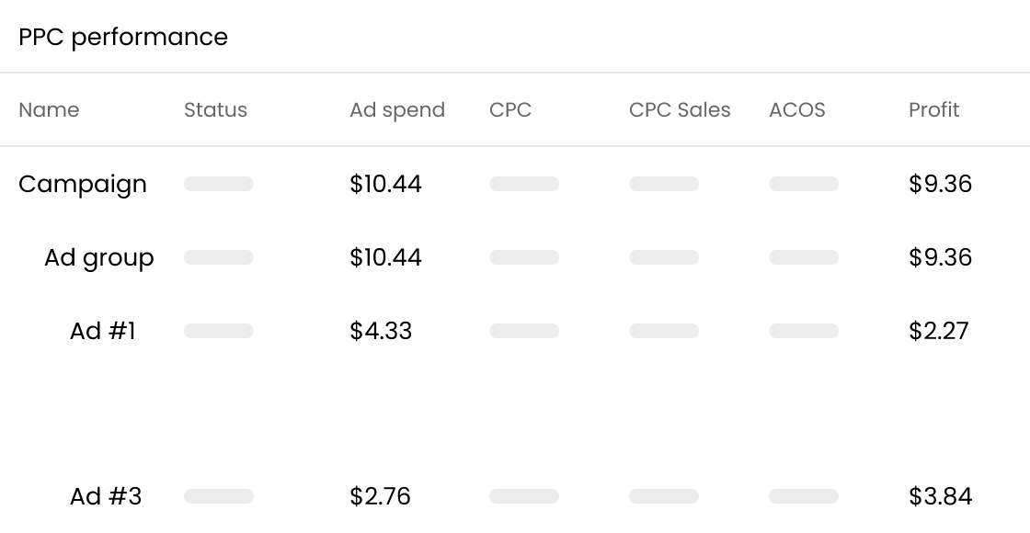Toggle the Ad #3 status pill
The height and width of the screenshot is (533, 1030).
pyautogui.click(x=219, y=496)
